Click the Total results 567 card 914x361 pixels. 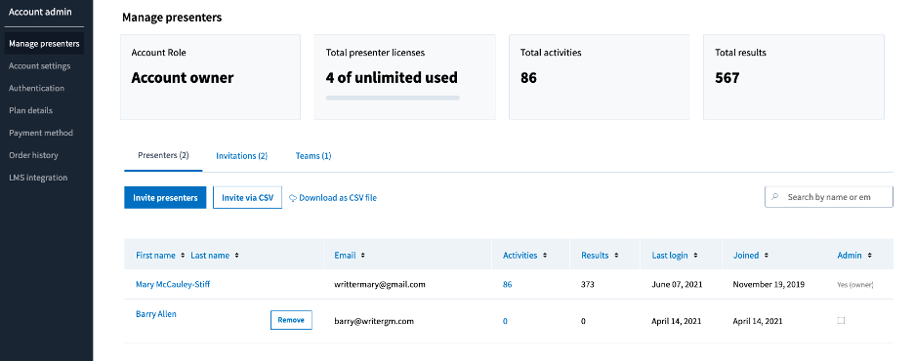[x=793, y=77]
